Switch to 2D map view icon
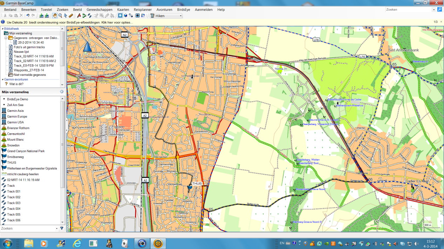The width and height of the screenshot is (444, 249). click(120, 15)
